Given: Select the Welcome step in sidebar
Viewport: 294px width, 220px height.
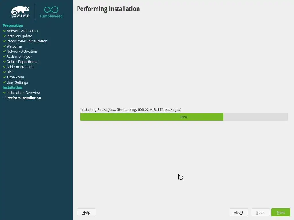Looking at the screenshot, I should (14, 46).
